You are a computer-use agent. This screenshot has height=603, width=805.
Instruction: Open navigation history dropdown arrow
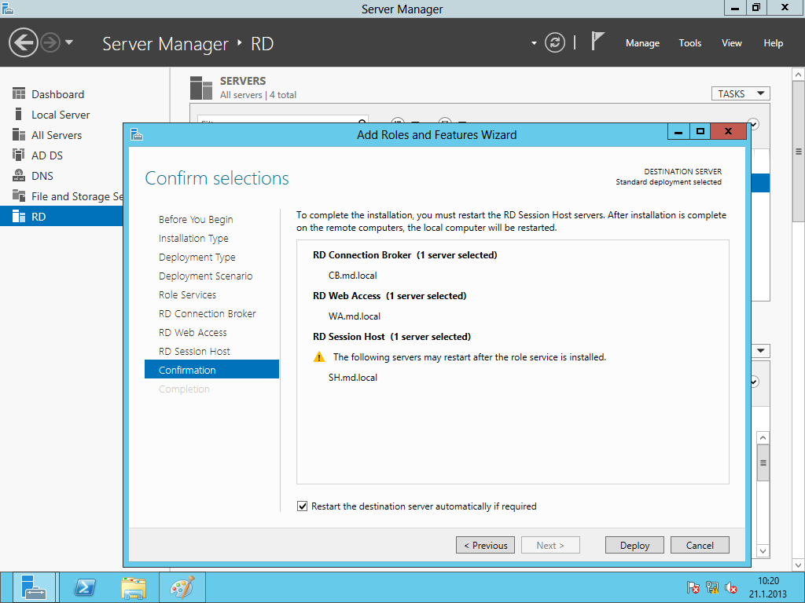coord(69,42)
